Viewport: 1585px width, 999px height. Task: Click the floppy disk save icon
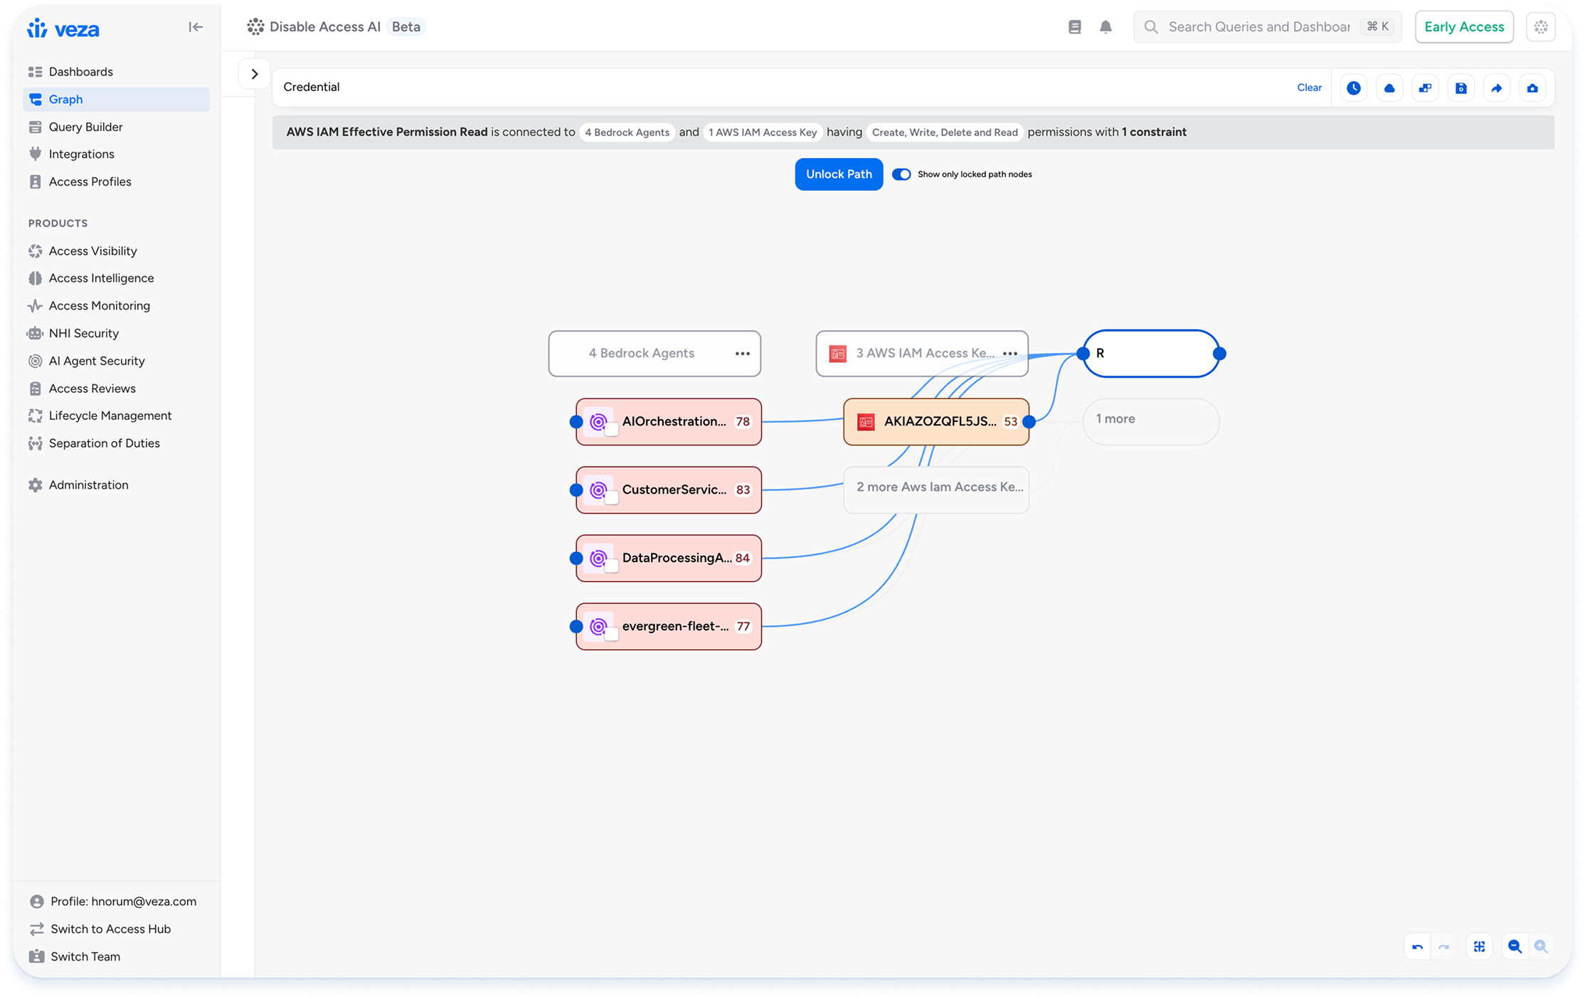click(x=1461, y=88)
